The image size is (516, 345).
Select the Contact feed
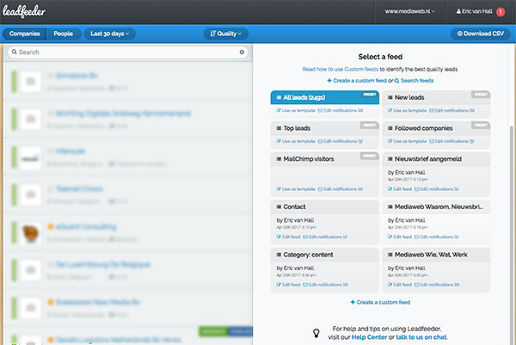click(x=325, y=206)
